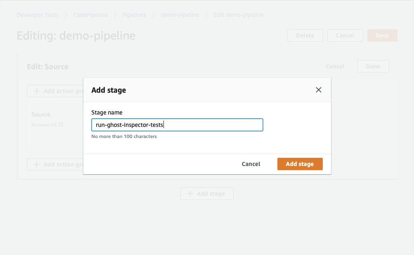The image size is (414, 255).
Task: Click Done to finish editing the Source stage
Action: 373,66
